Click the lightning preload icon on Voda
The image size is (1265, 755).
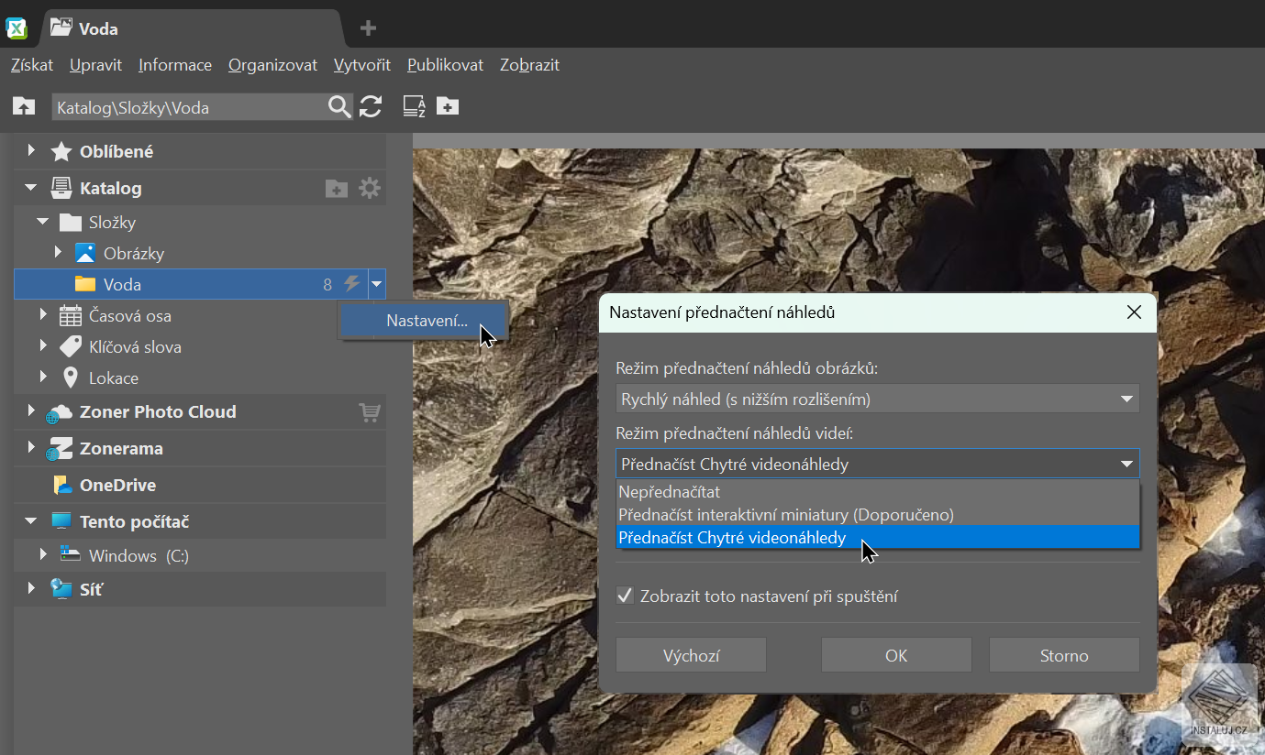[x=351, y=284]
